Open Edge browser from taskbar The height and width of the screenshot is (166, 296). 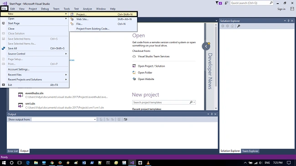[28, 163]
